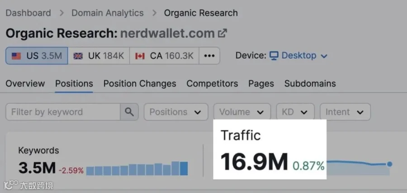The width and height of the screenshot is (407, 193).
Task: Click the UK flag icon
Action: [x=78, y=56]
